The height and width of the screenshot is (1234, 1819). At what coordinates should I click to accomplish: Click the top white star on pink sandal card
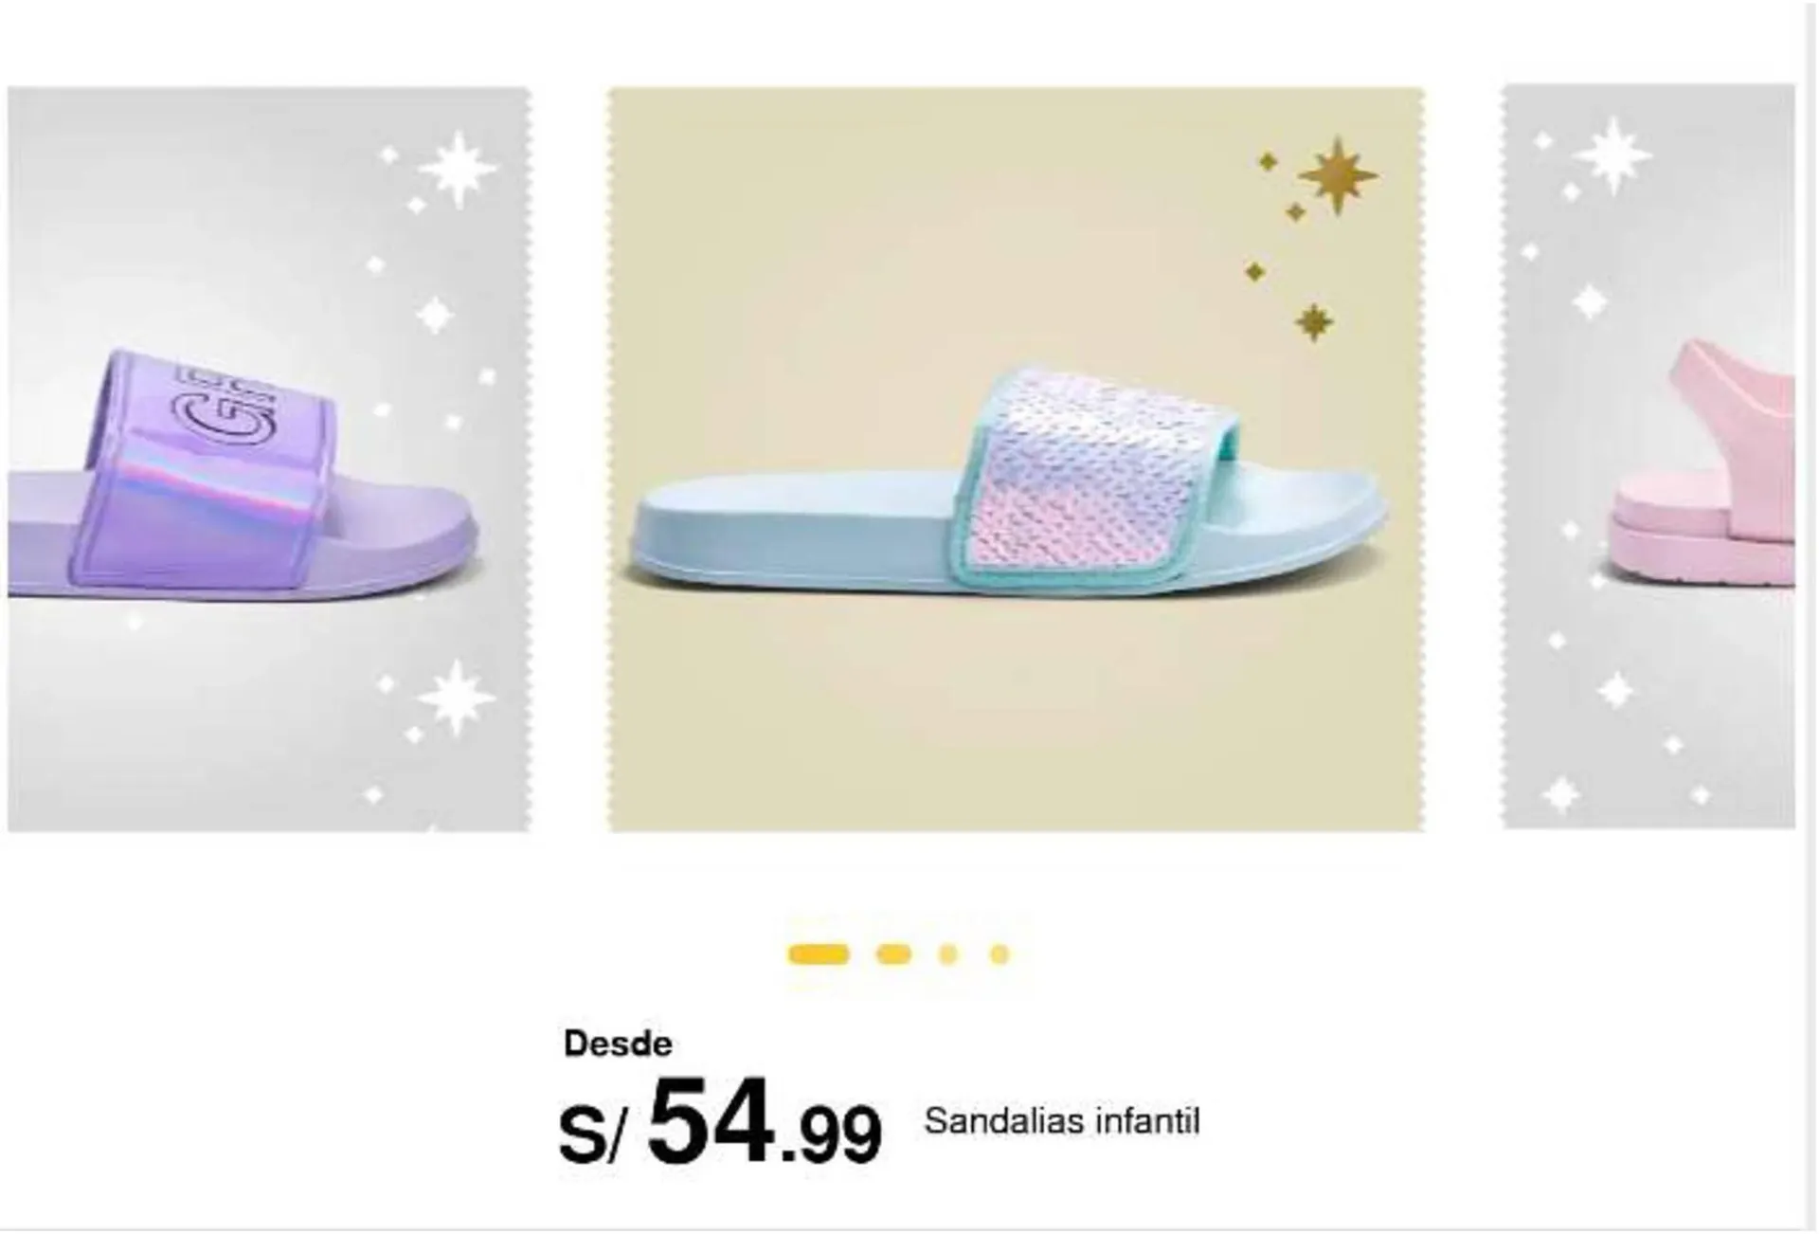(1612, 155)
